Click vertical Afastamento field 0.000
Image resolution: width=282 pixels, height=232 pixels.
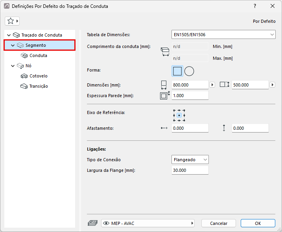coord(251,128)
